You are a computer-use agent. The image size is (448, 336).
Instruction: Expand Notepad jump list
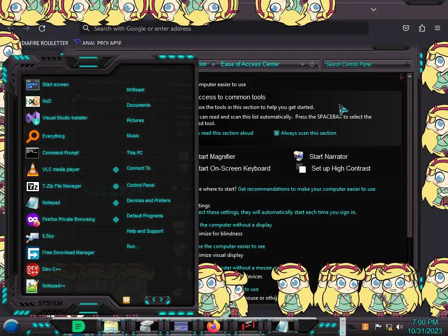tap(115, 203)
